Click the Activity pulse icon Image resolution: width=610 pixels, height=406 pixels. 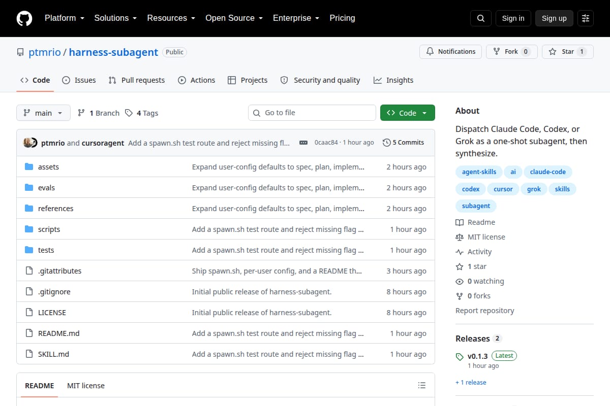pyautogui.click(x=460, y=252)
